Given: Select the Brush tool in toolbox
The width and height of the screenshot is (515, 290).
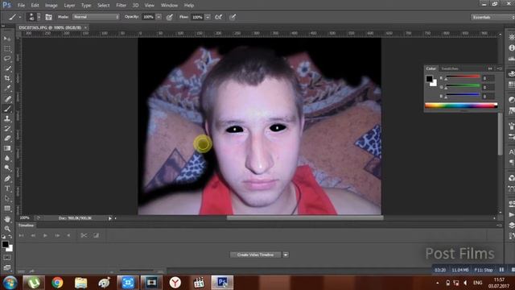Looking at the screenshot, I should (x=7, y=109).
